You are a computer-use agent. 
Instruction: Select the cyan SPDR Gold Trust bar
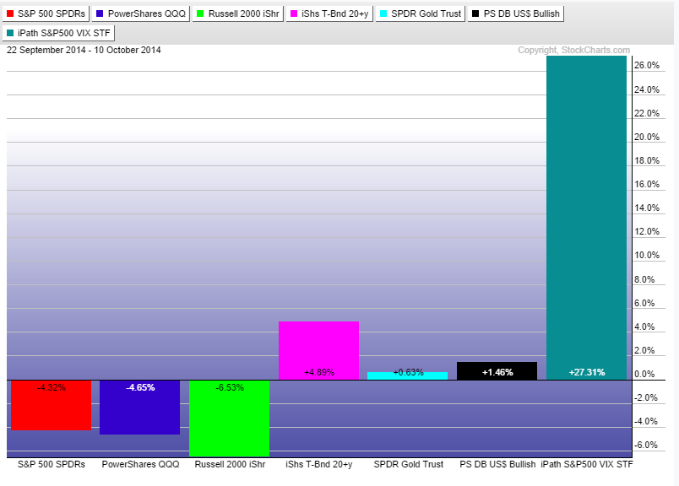click(x=408, y=376)
